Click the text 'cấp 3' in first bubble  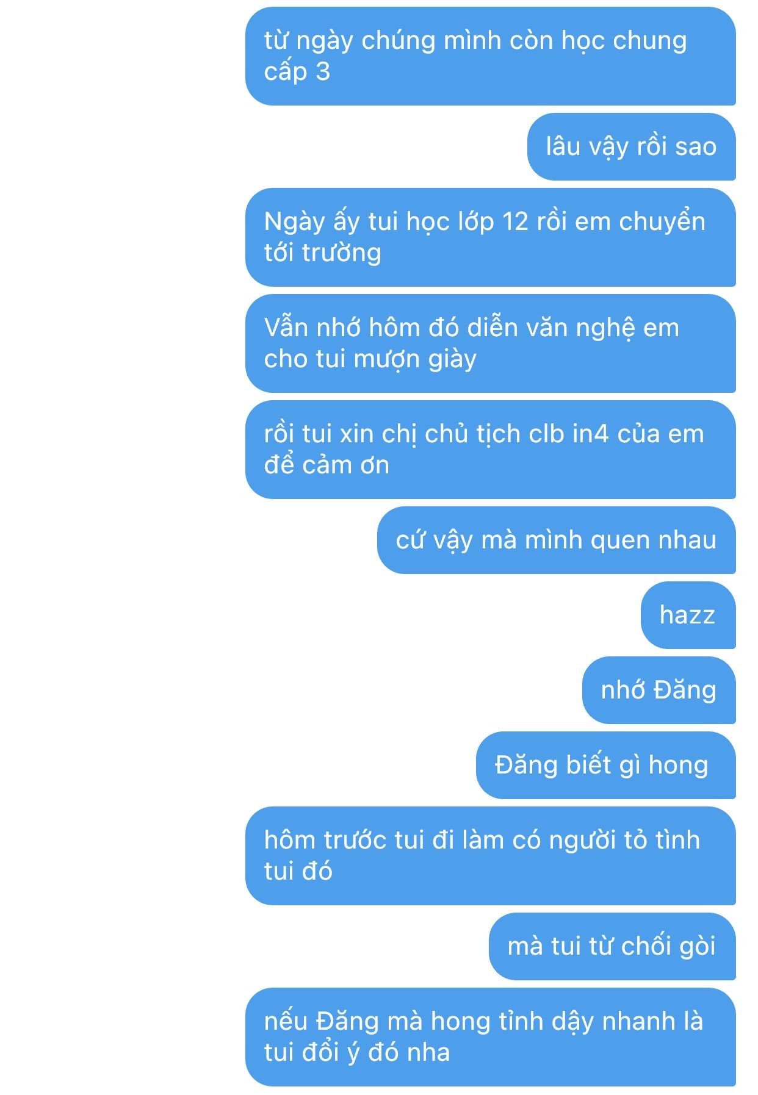[x=297, y=72]
